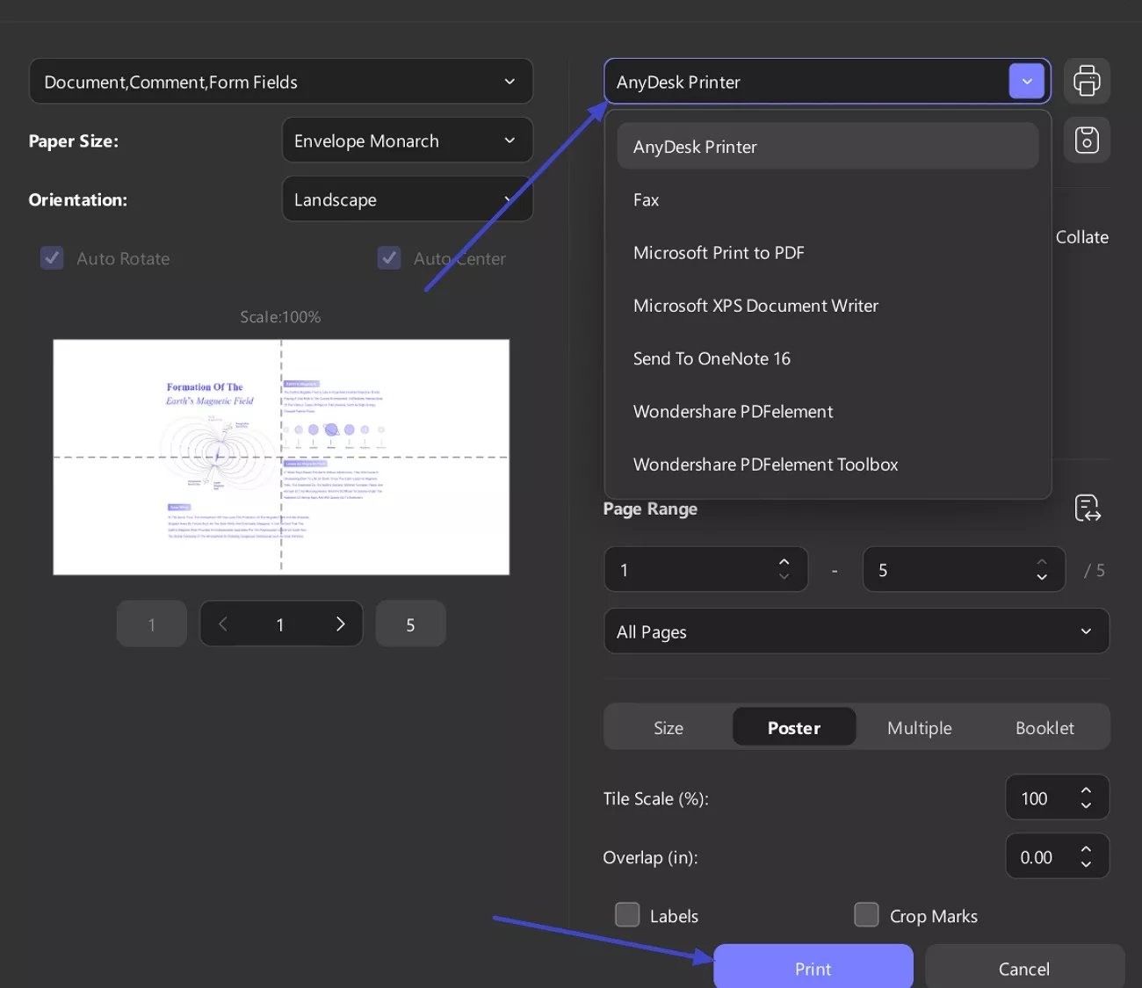Disable the Auto Rotate checkbox
This screenshot has height=988, width=1142.
point(52,257)
